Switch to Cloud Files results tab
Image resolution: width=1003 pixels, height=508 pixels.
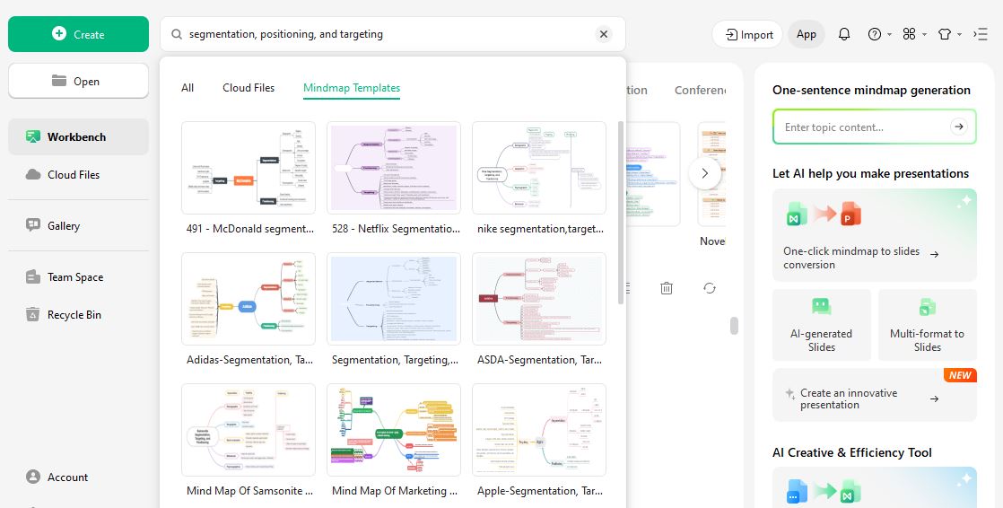tap(249, 88)
